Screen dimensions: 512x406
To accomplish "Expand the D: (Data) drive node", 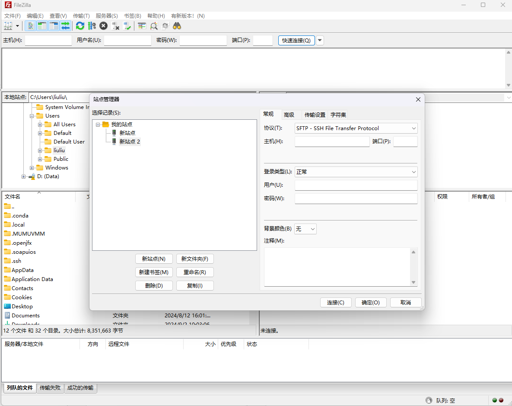I will pyautogui.click(x=23, y=176).
